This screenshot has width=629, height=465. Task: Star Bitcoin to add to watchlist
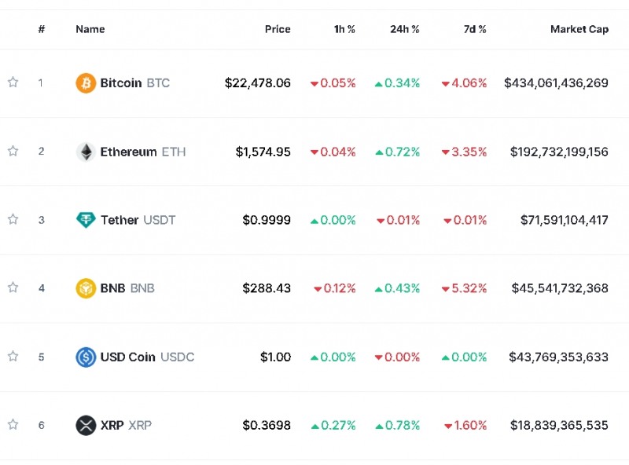[13, 82]
